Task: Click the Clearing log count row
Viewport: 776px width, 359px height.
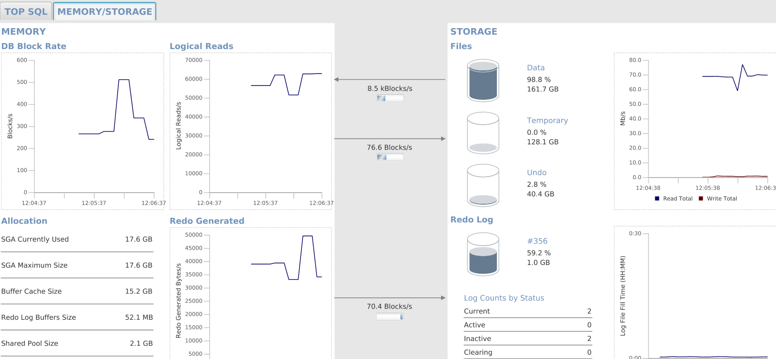Action: click(528, 352)
